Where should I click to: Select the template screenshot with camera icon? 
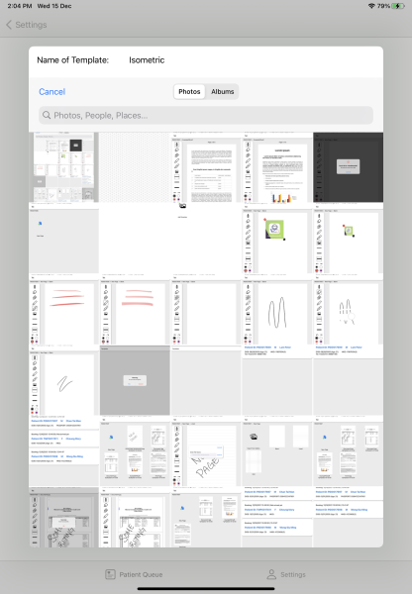[277, 451]
